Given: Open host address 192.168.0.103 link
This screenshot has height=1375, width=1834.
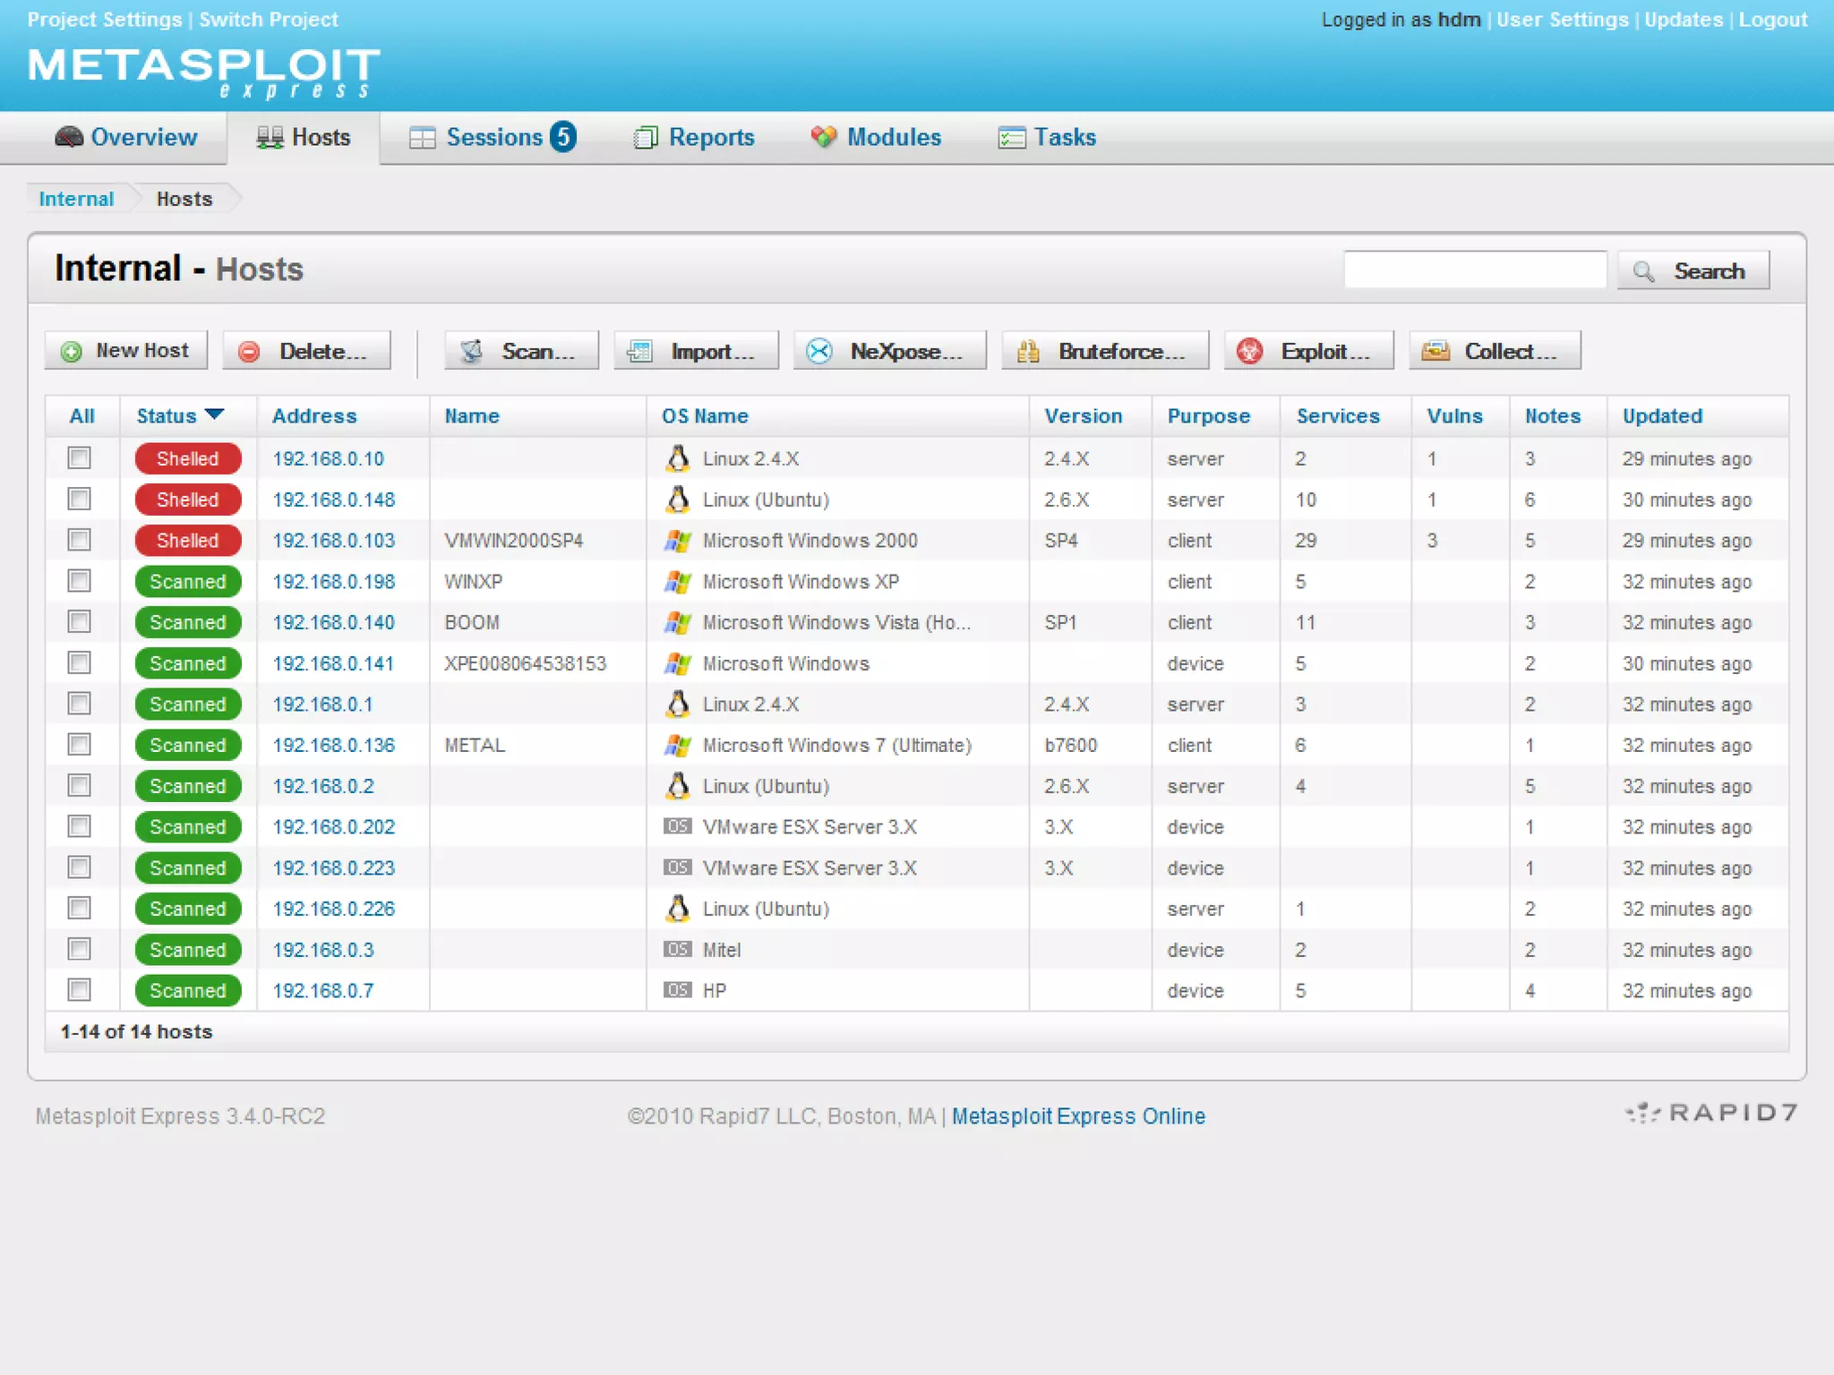Looking at the screenshot, I should click(333, 541).
